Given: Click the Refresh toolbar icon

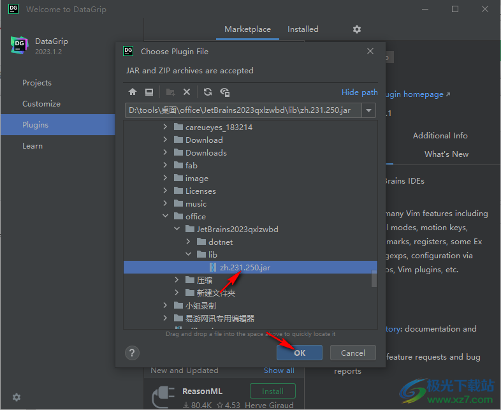Looking at the screenshot, I should pos(208,92).
